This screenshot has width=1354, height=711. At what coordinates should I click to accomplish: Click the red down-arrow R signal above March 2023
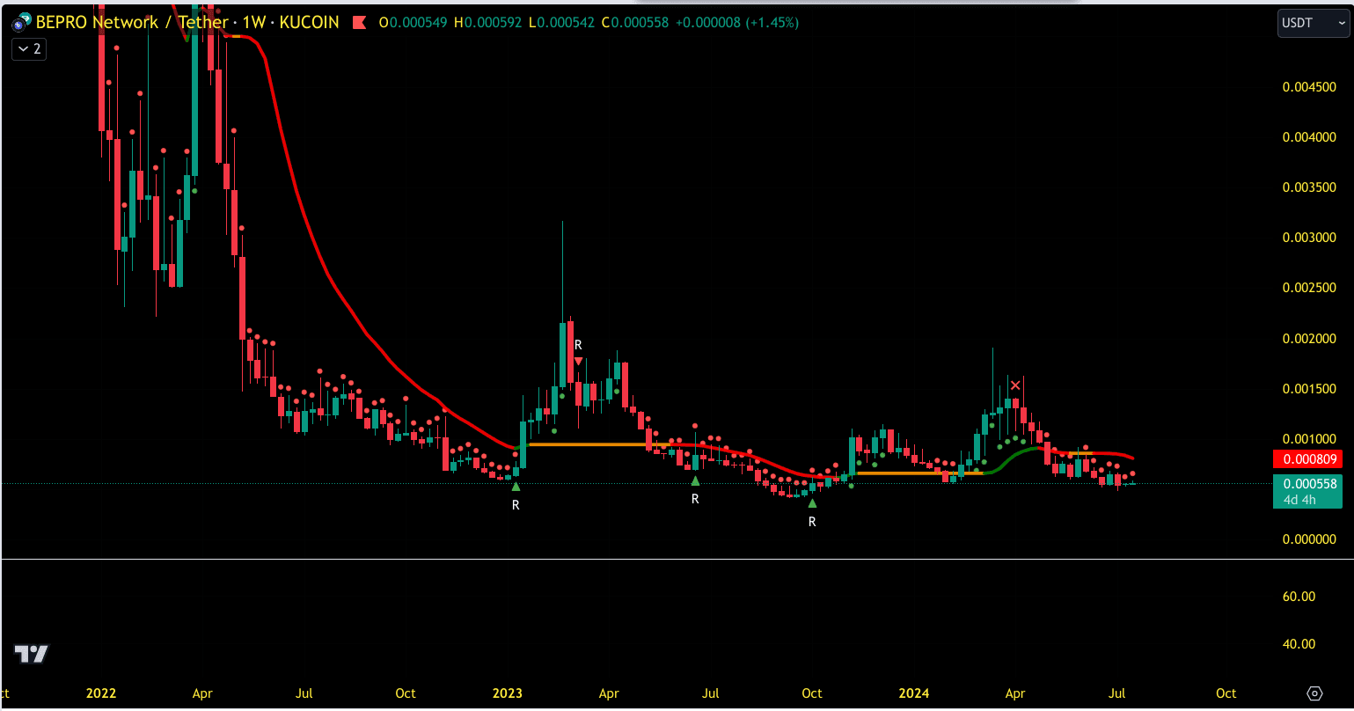pos(578,361)
